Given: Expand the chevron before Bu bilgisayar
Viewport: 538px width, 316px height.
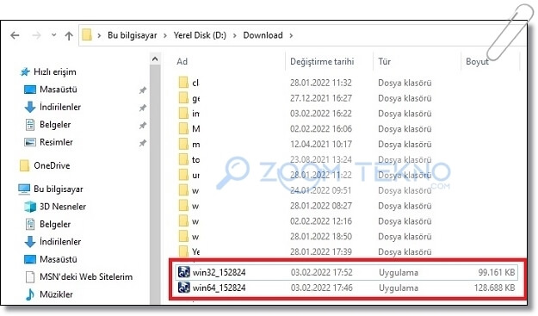Looking at the screenshot, I should pos(99,35).
